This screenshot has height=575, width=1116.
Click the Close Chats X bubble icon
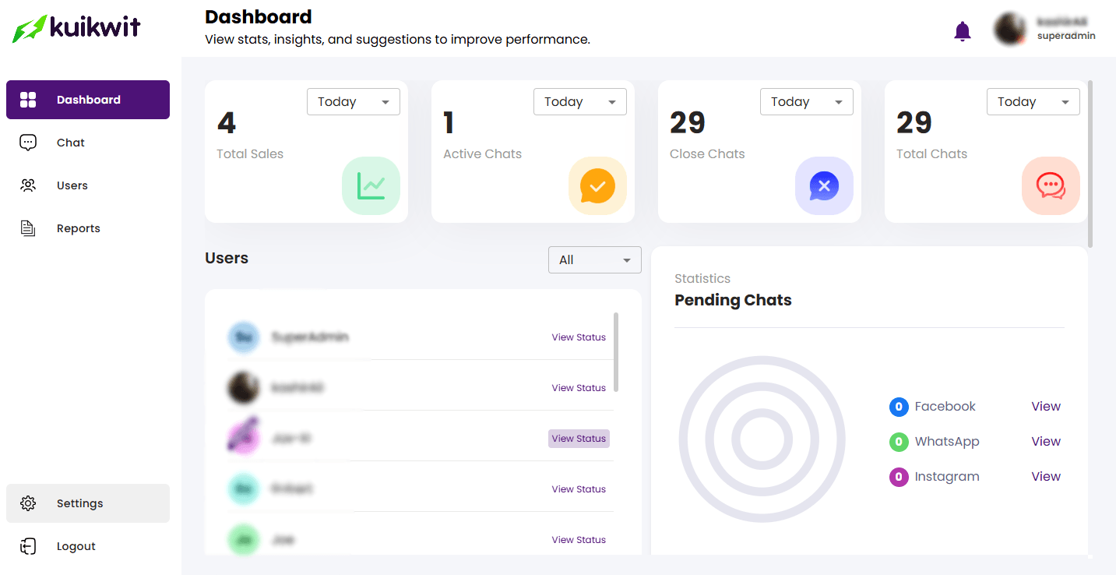pyautogui.click(x=824, y=185)
